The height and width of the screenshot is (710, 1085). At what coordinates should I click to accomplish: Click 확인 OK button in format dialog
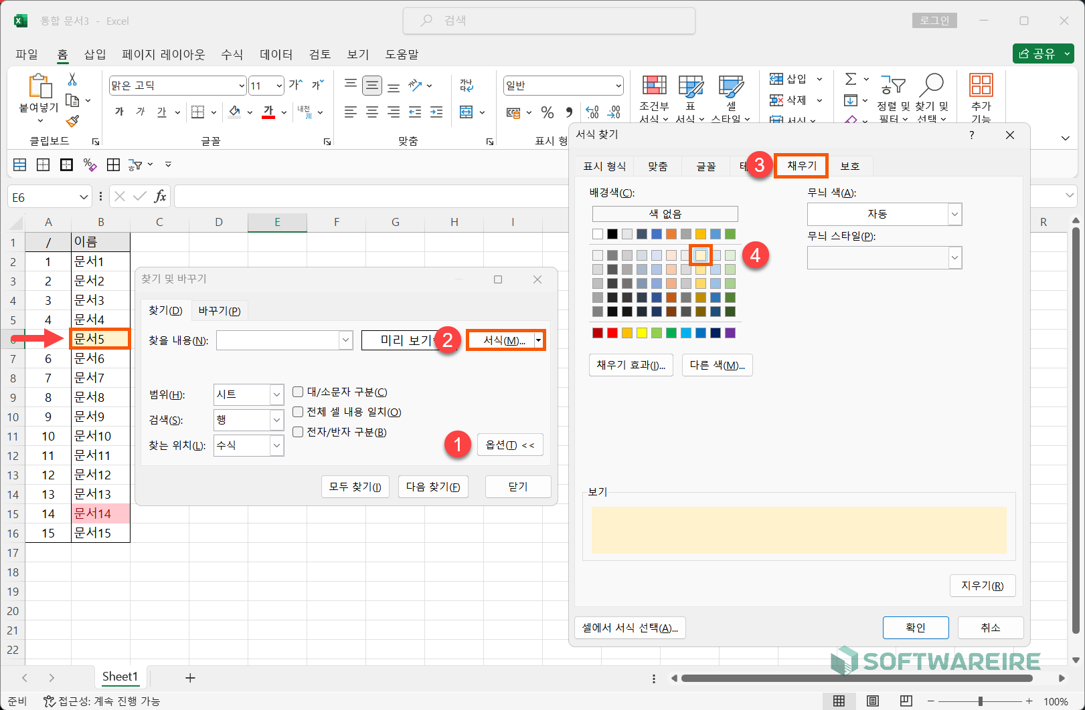(x=916, y=627)
